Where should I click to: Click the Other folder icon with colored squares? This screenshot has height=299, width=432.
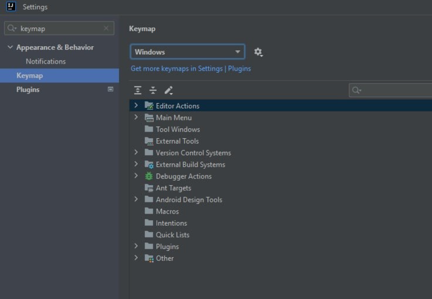149,258
